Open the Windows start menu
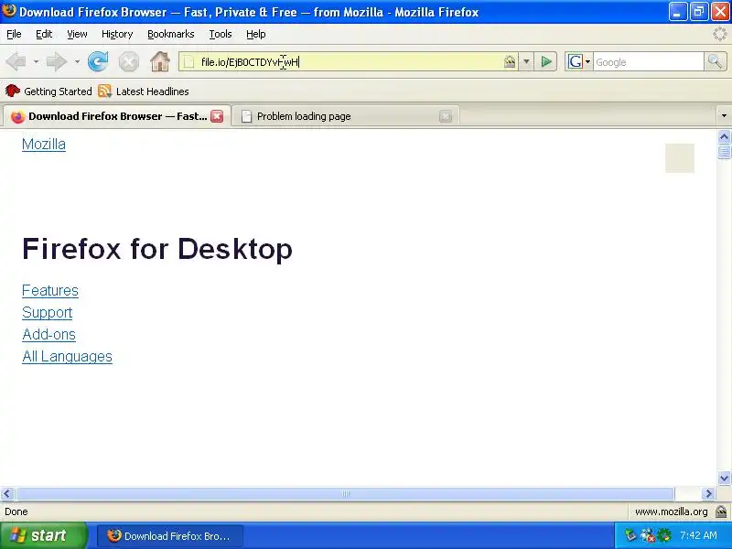 [x=43, y=535]
